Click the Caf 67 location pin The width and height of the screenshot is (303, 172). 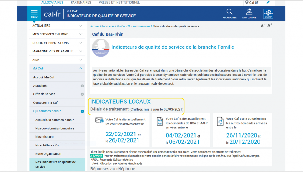[x=247, y=2]
